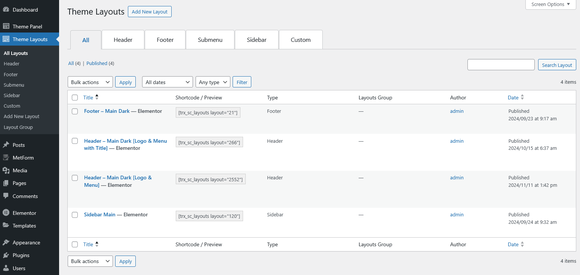
Task: Click the Add New Layout button
Action: pyautogui.click(x=150, y=12)
